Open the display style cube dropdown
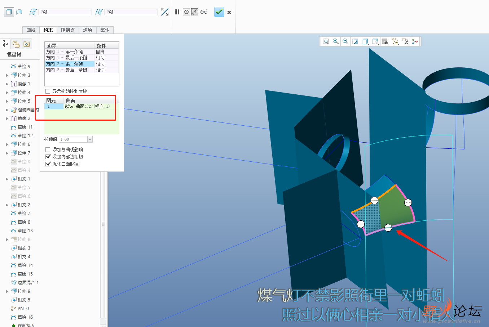489x327 pixels. point(365,41)
